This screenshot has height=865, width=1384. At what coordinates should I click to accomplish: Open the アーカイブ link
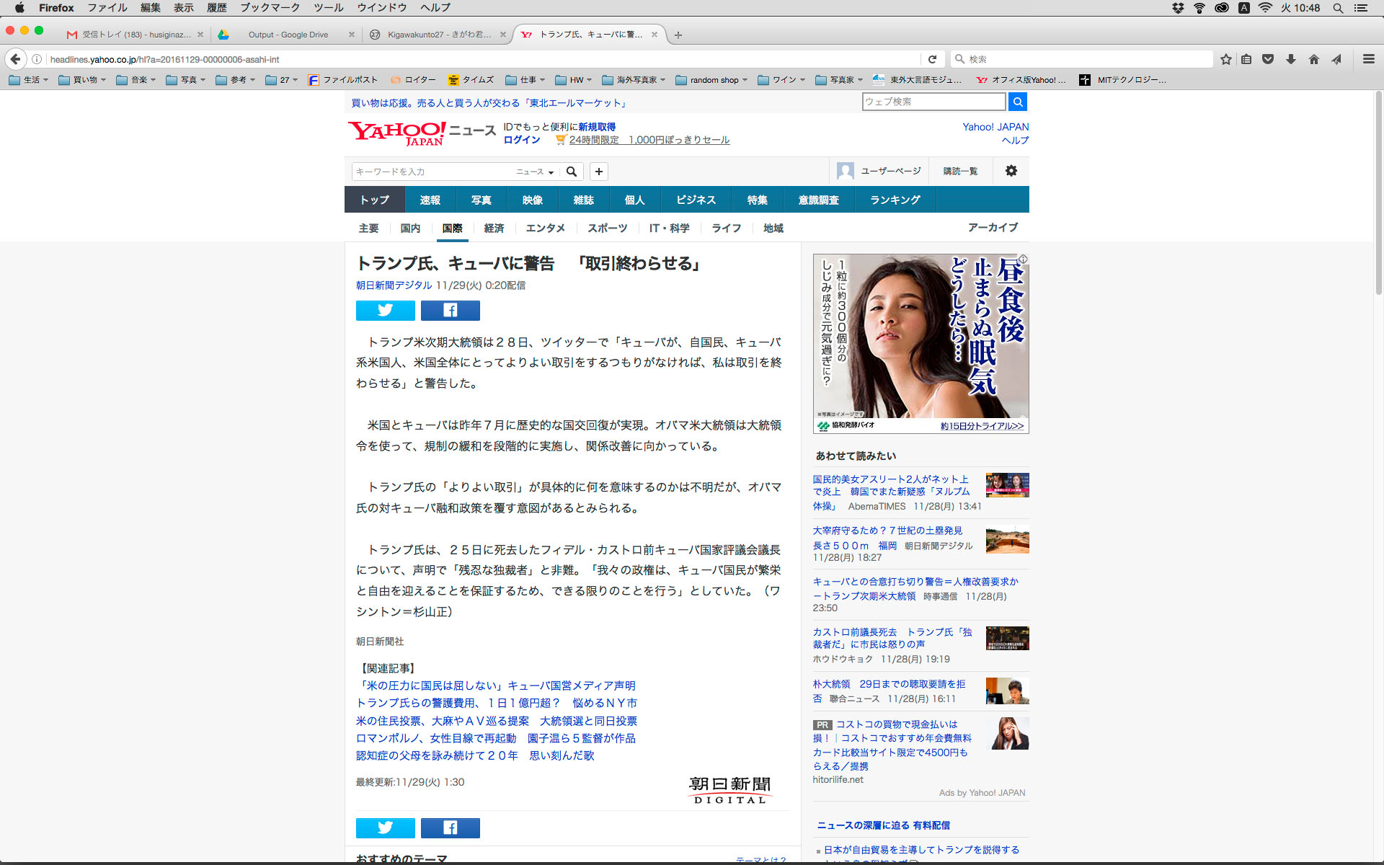[x=993, y=227]
